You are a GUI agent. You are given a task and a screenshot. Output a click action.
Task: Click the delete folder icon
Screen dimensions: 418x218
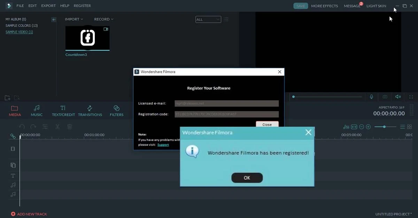(x=16, y=98)
